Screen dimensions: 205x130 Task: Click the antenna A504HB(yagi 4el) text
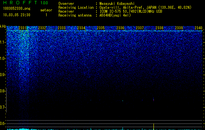pyautogui.click(x=115, y=15)
